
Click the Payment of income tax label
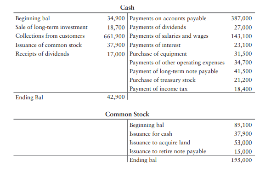[x=158, y=89]
